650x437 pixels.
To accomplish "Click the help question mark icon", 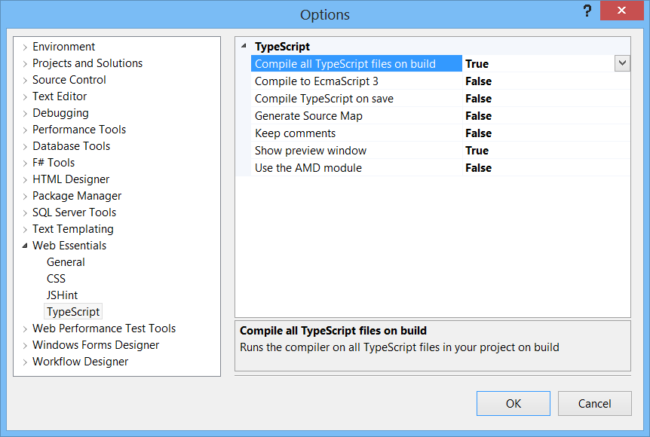I will [587, 11].
